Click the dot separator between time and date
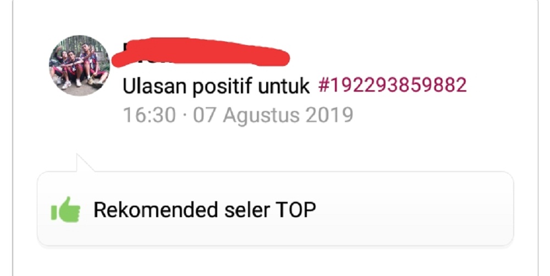The height and width of the screenshot is (276, 550). (x=184, y=115)
